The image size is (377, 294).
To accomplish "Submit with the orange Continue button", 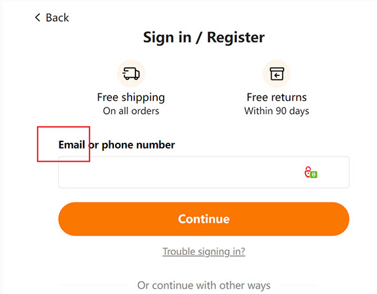I will tap(204, 219).
